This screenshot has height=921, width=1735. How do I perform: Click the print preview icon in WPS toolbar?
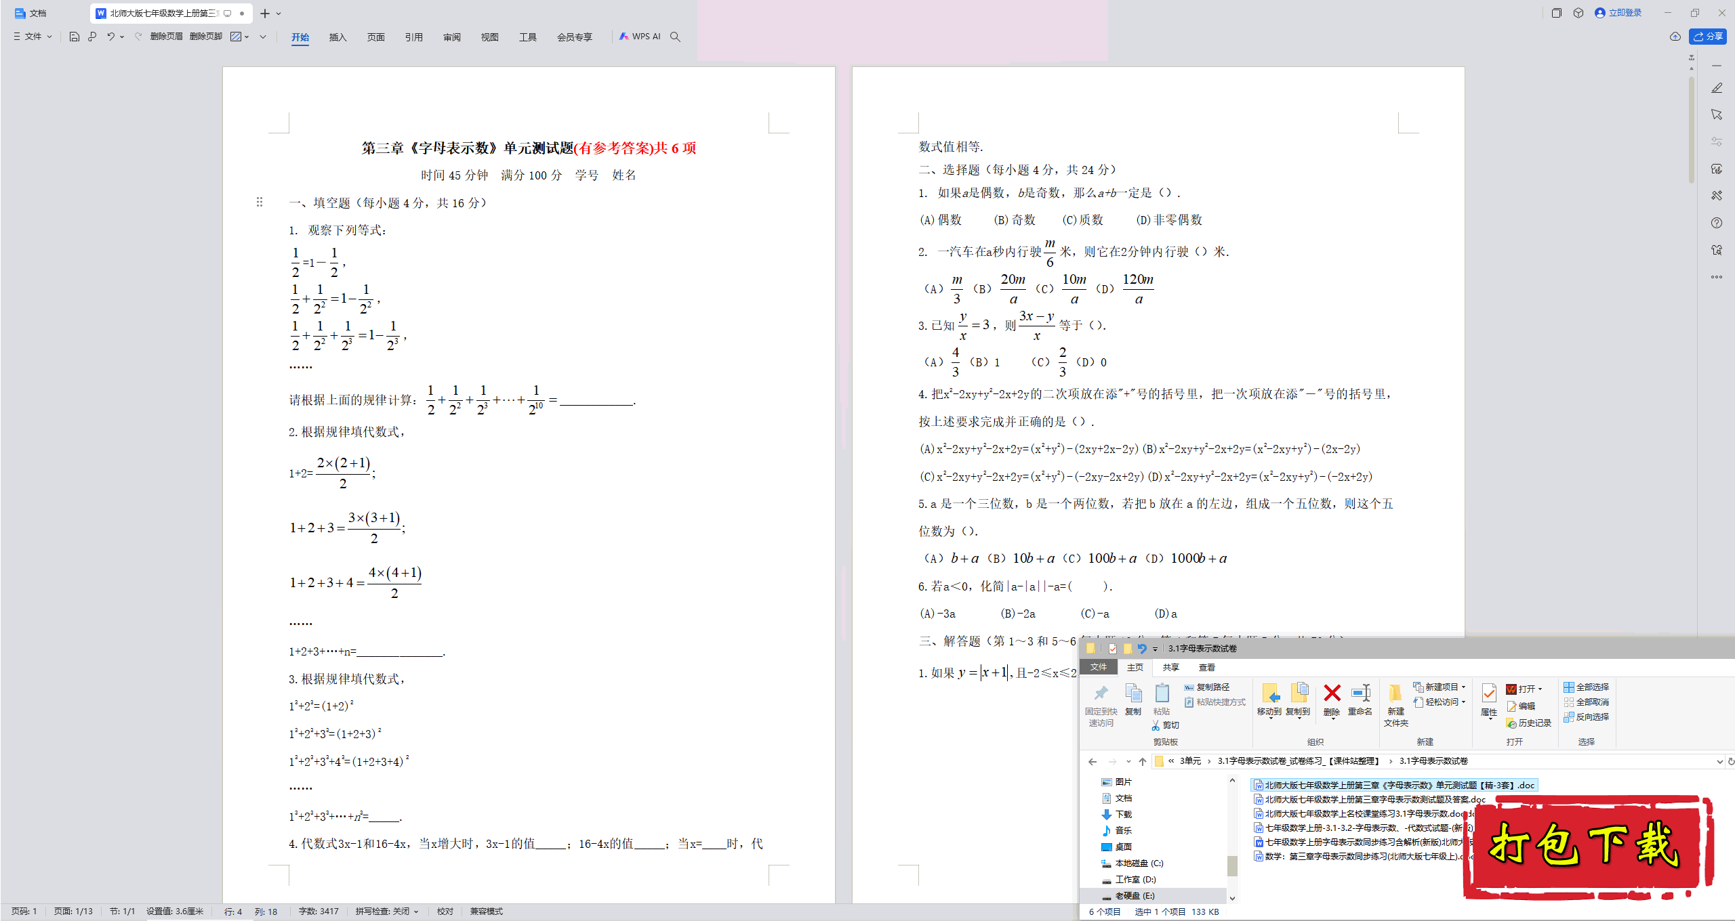[x=92, y=37]
